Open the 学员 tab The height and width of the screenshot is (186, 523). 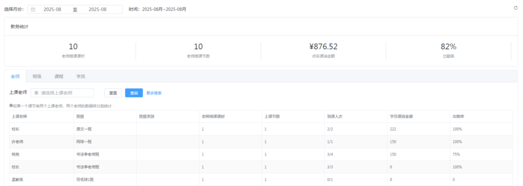click(81, 76)
